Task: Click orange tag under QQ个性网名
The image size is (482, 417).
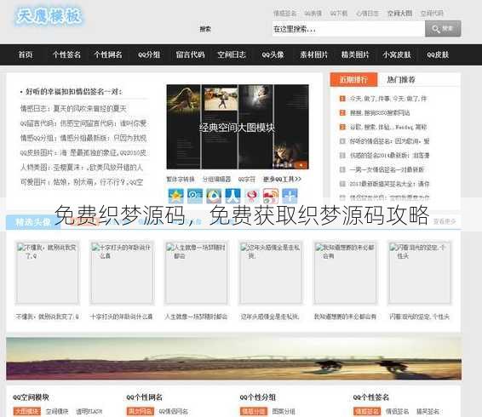Action: tap(141, 411)
